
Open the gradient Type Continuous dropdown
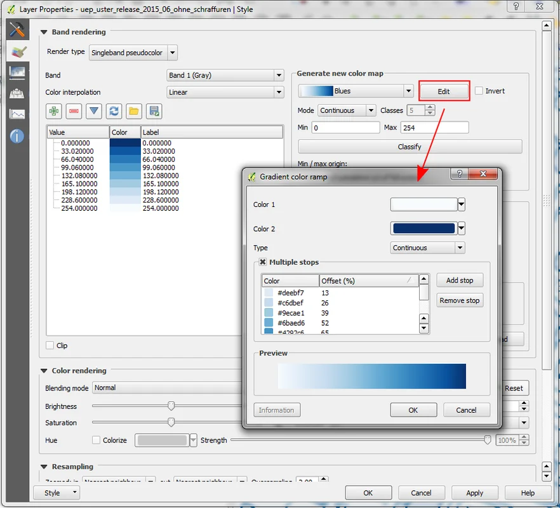click(427, 248)
